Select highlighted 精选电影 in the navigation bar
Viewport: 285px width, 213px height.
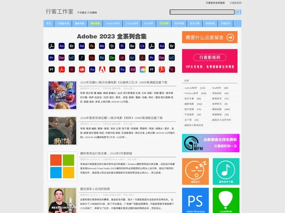[x=95, y=24]
